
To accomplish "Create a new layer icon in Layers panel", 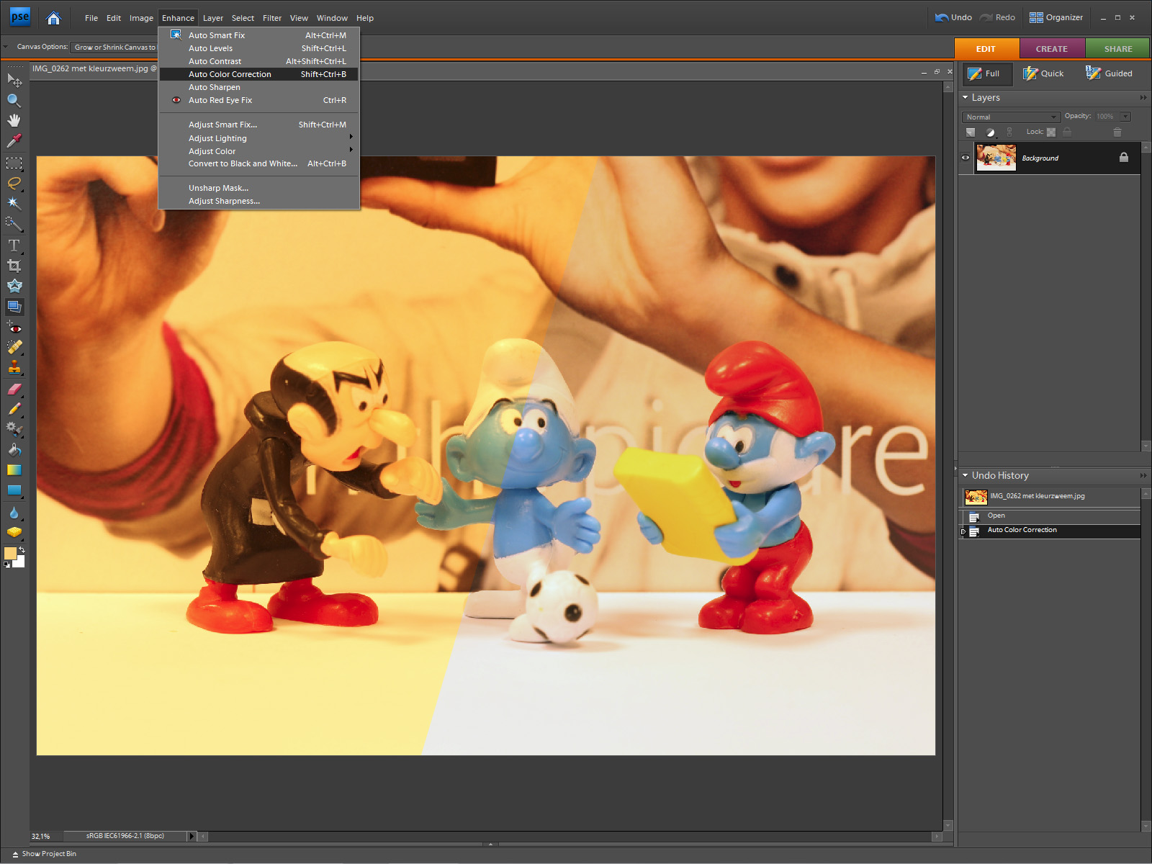I will pos(971,132).
